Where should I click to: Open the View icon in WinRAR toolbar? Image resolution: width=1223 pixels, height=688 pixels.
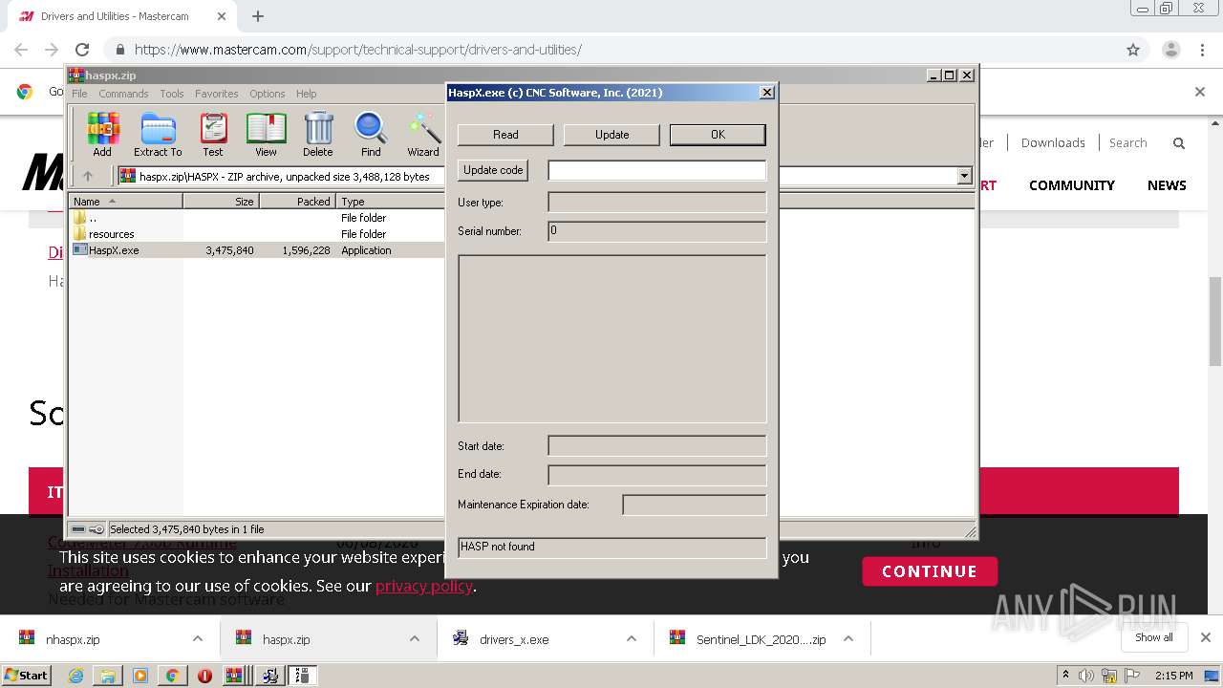pos(266,134)
